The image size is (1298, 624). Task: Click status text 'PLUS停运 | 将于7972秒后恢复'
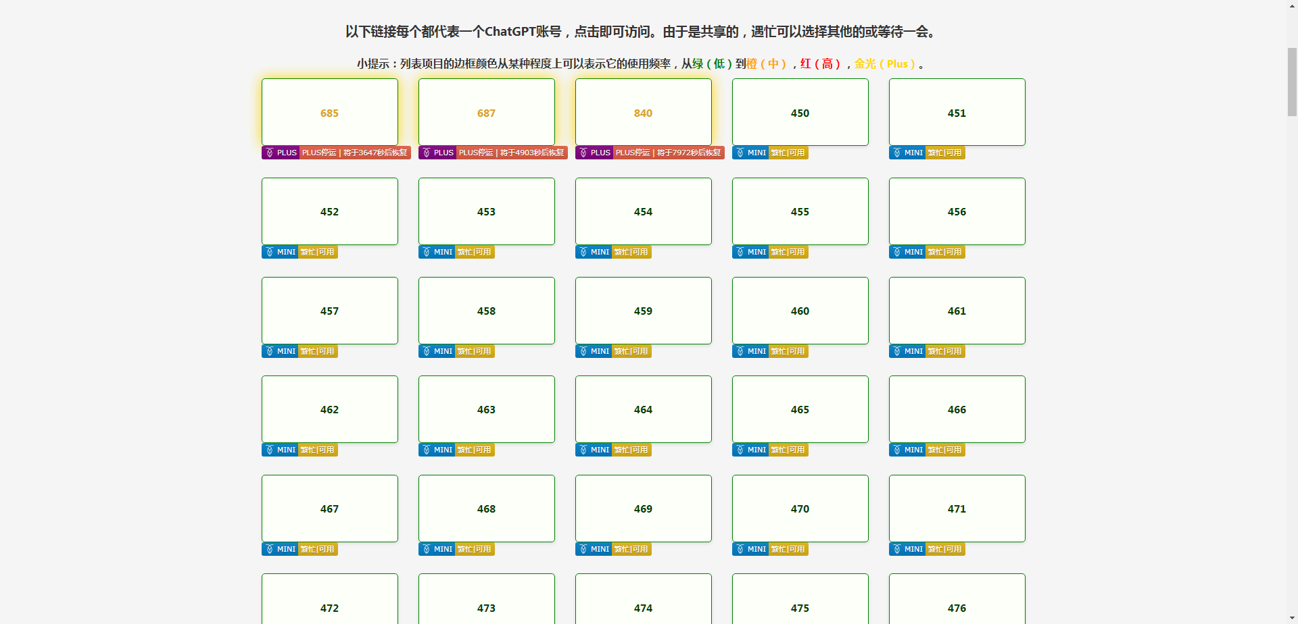click(x=669, y=153)
